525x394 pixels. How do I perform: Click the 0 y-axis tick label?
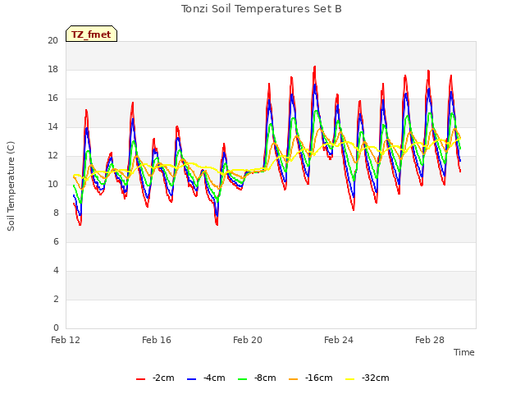[x=56, y=328]
